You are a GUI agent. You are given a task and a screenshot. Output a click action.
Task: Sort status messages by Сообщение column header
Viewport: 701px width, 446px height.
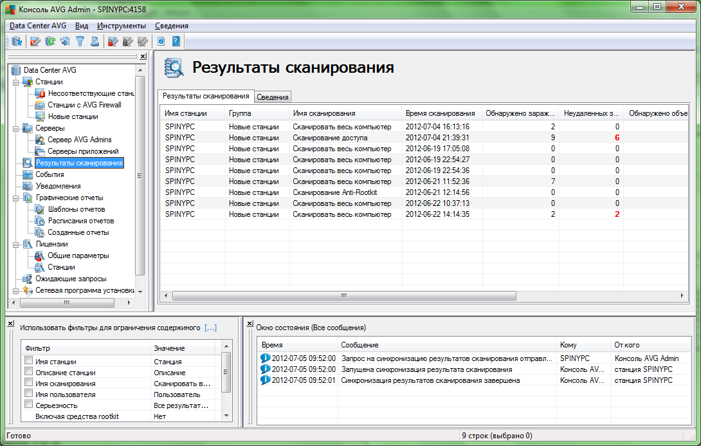click(x=446, y=345)
